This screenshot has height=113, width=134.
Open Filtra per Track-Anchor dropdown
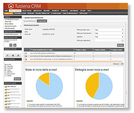pyautogui.click(x=109, y=33)
